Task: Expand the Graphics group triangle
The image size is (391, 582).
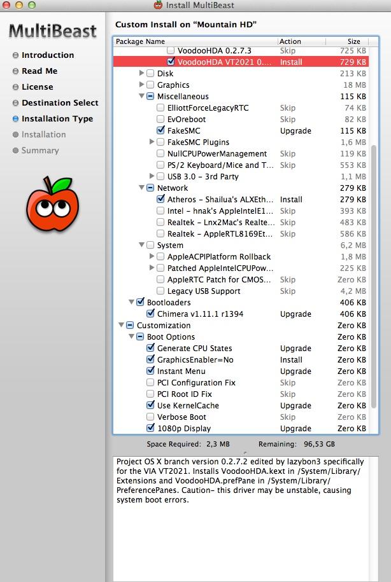Action: pos(141,85)
